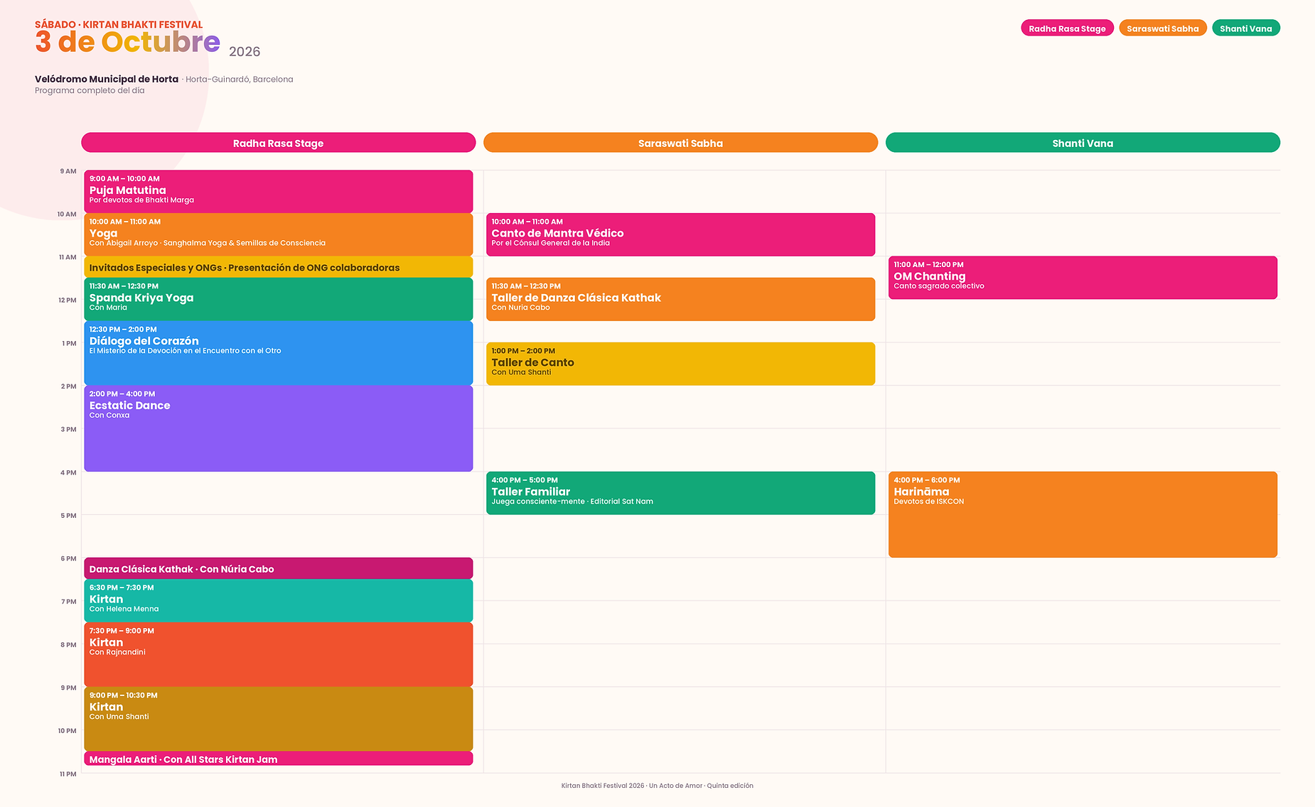Open the Taller de Canto workshop card
The height and width of the screenshot is (807, 1315).
[680, 364]
